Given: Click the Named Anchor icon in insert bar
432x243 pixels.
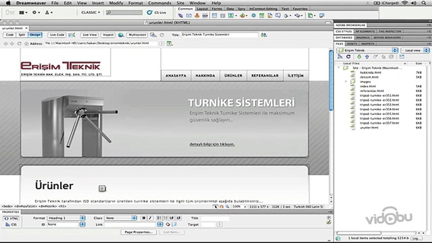Looking at the screenshot, I should [197, 16].
